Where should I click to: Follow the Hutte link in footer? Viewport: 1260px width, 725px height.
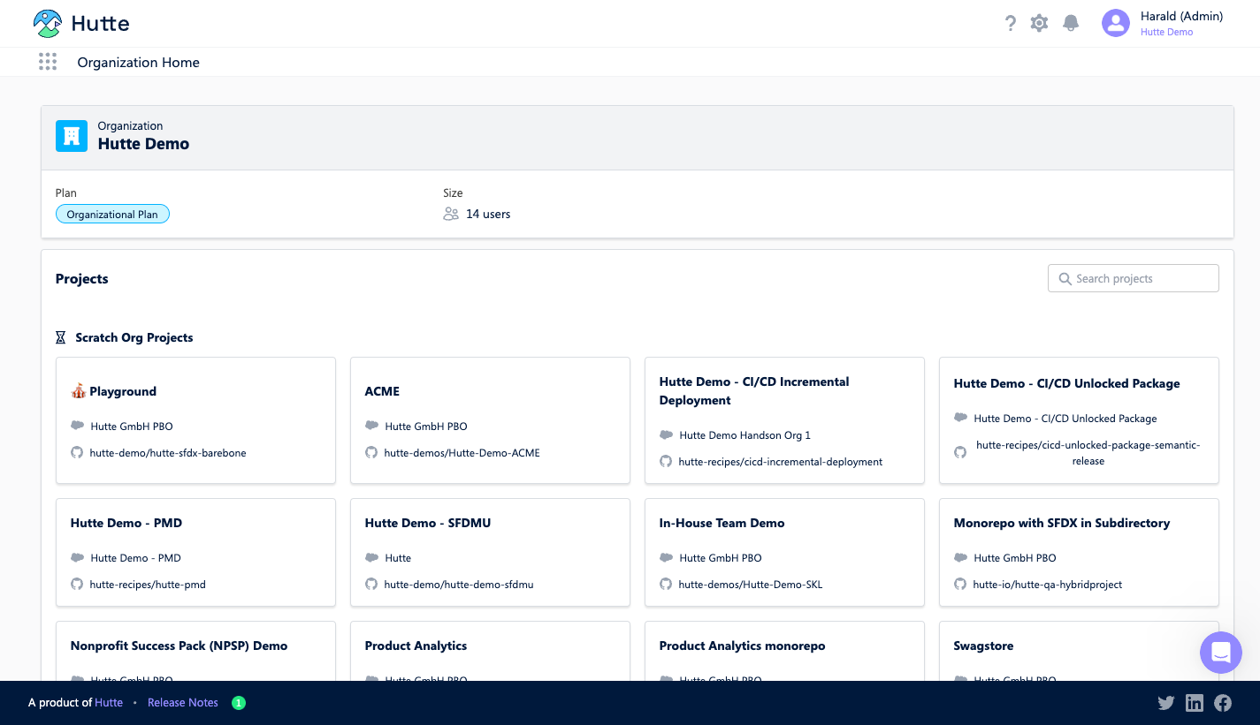coord(109,703)
